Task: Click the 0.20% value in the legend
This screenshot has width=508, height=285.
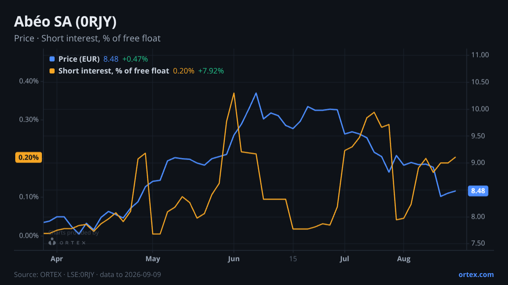Action: coord(184,71)
